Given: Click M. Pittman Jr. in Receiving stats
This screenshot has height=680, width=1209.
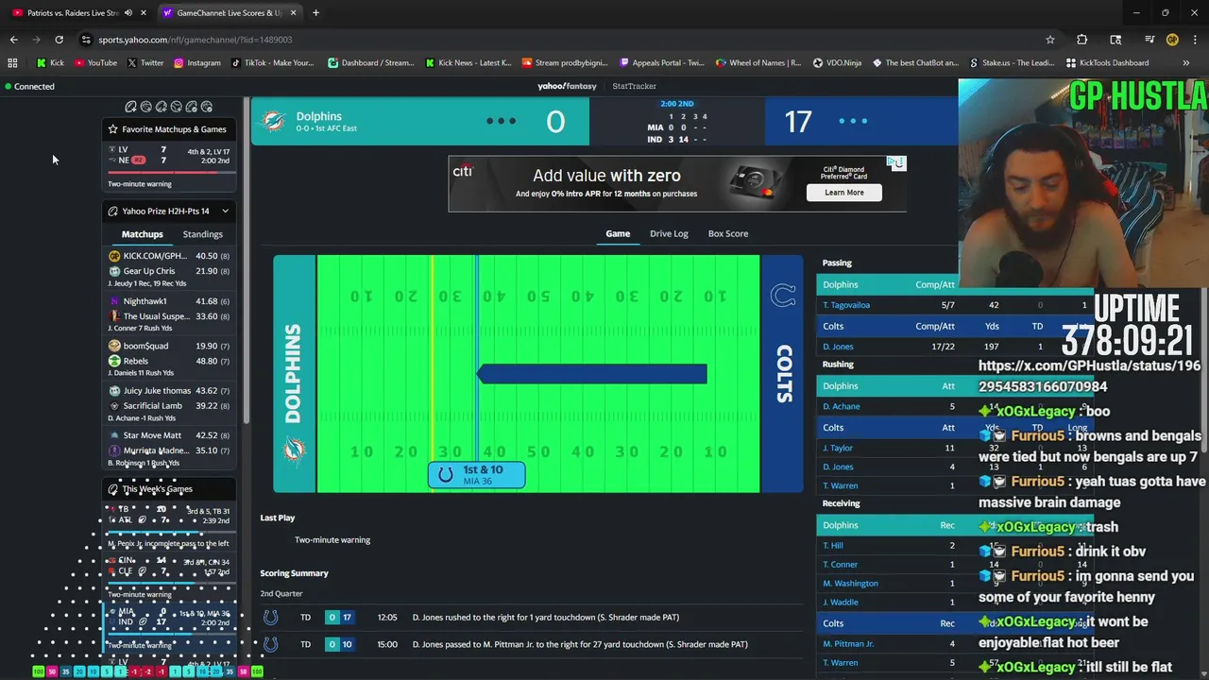Looking at the screenshot, I should (x=848, y=643).
